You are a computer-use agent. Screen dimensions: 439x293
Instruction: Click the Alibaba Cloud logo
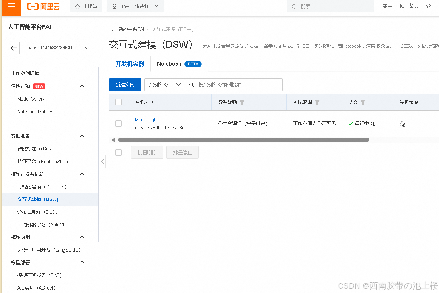[43, 6]
